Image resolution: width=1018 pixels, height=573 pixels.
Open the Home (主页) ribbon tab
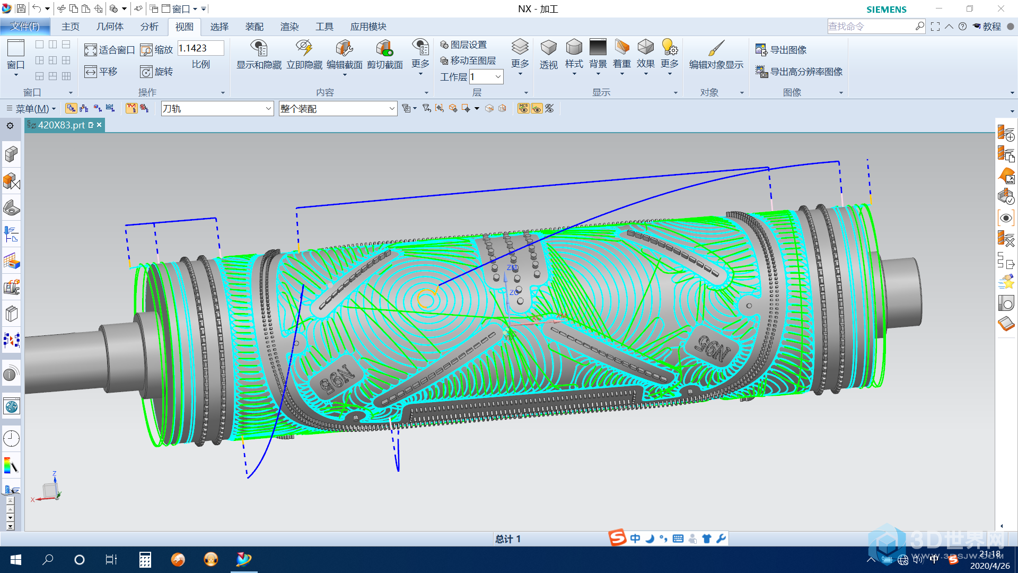coord(70,27)
